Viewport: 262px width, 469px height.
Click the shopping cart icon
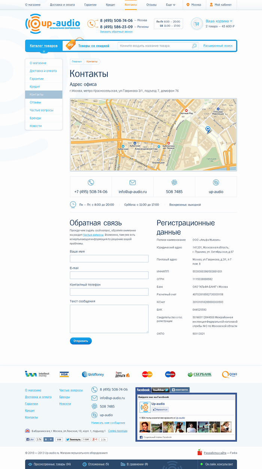click(x=197, y=24)
